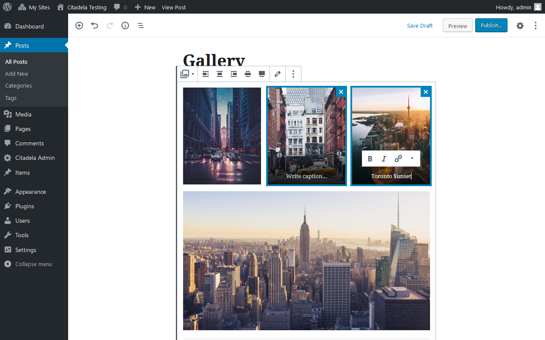Show content structure info

tap(125, 25)
